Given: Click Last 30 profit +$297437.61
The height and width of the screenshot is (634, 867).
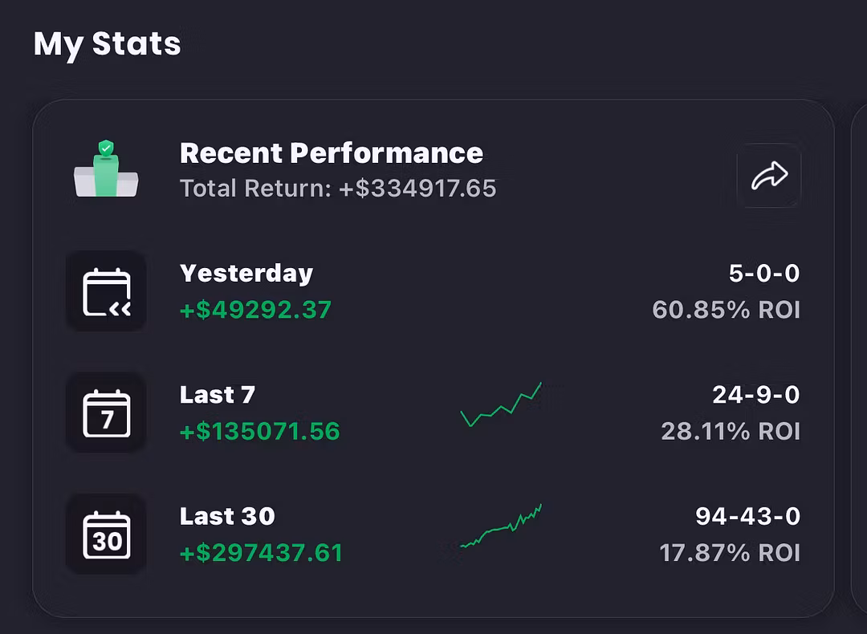Looking at the screenshot, I should [x=261, y=553].
